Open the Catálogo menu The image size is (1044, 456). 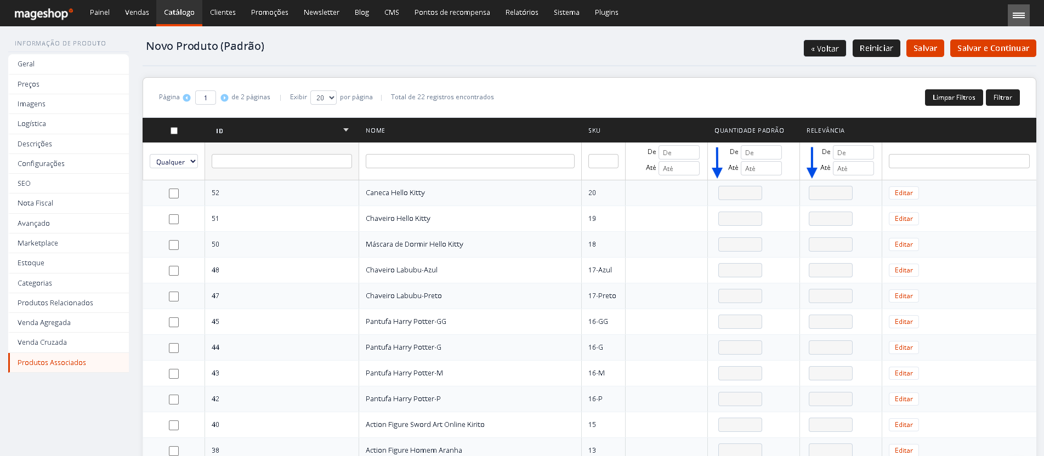click(x=179, y=13)
